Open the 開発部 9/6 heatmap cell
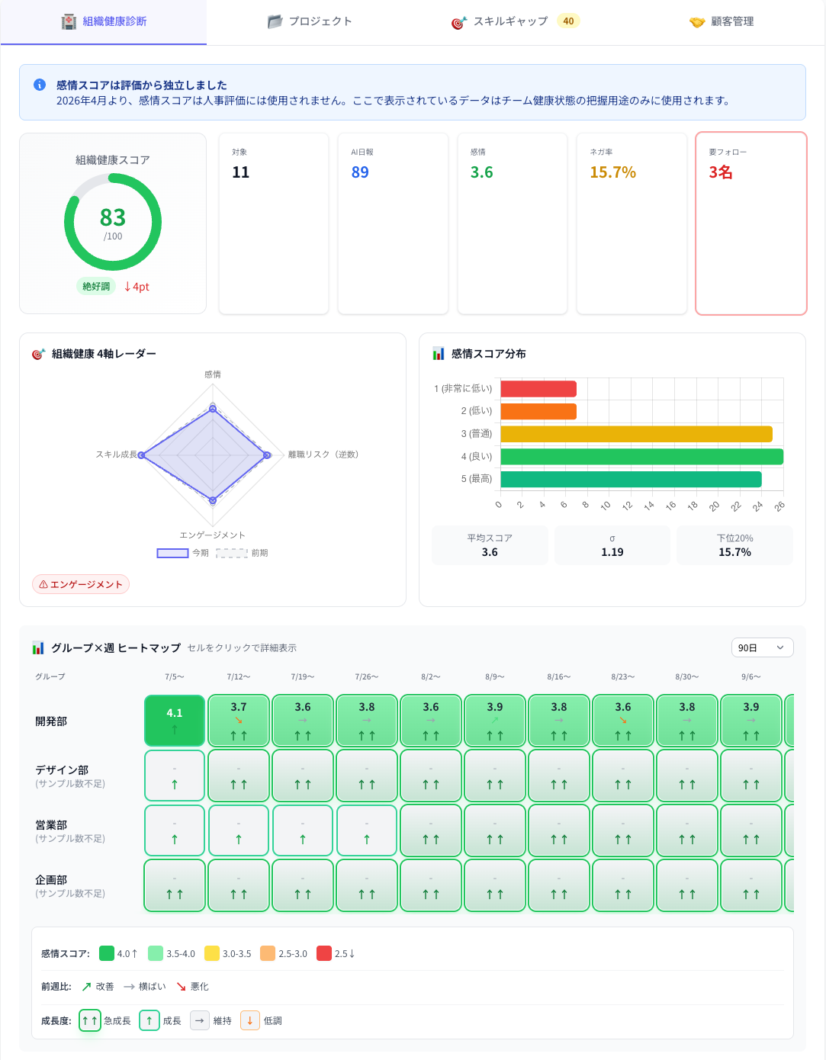 (x=751, y=721)
